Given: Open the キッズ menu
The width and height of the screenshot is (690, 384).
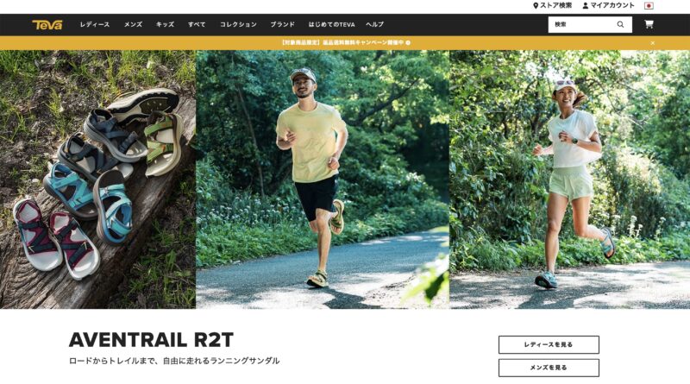Looking at the screenshot, I should [x=165, y=25].
